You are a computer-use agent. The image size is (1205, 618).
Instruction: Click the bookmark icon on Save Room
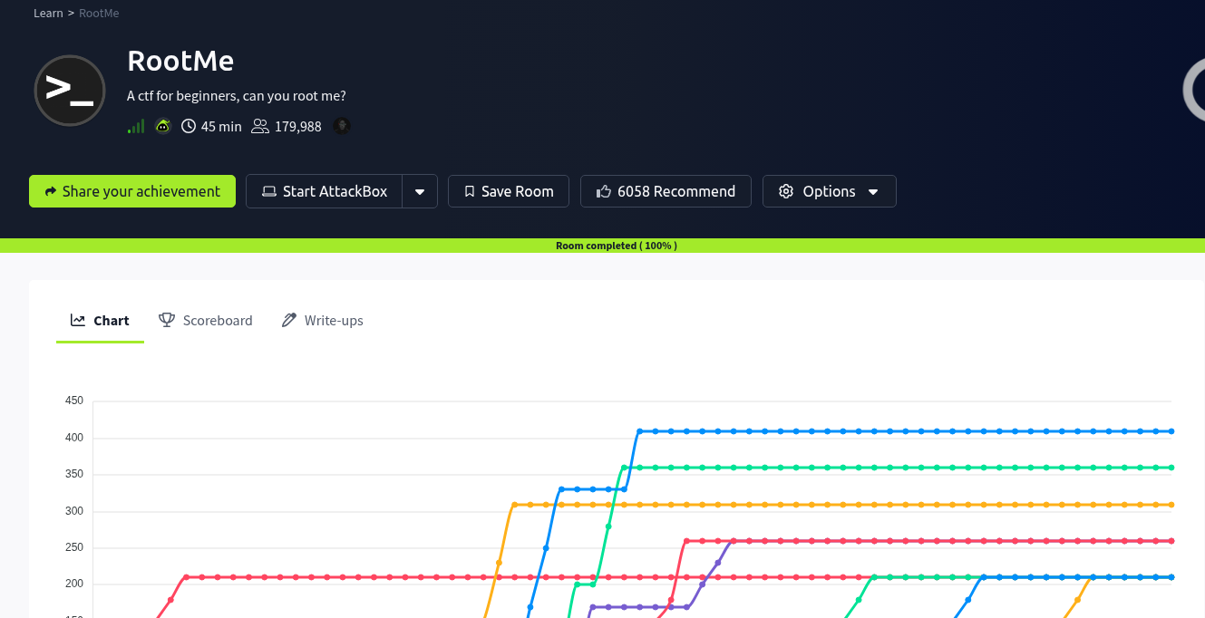470,191
